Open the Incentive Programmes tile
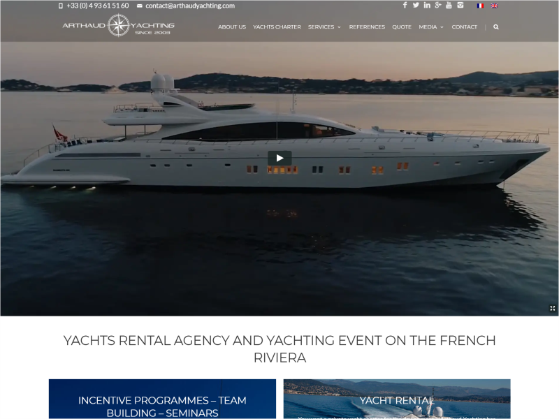This screenshot has height=419, width=559. click(162, 399)
